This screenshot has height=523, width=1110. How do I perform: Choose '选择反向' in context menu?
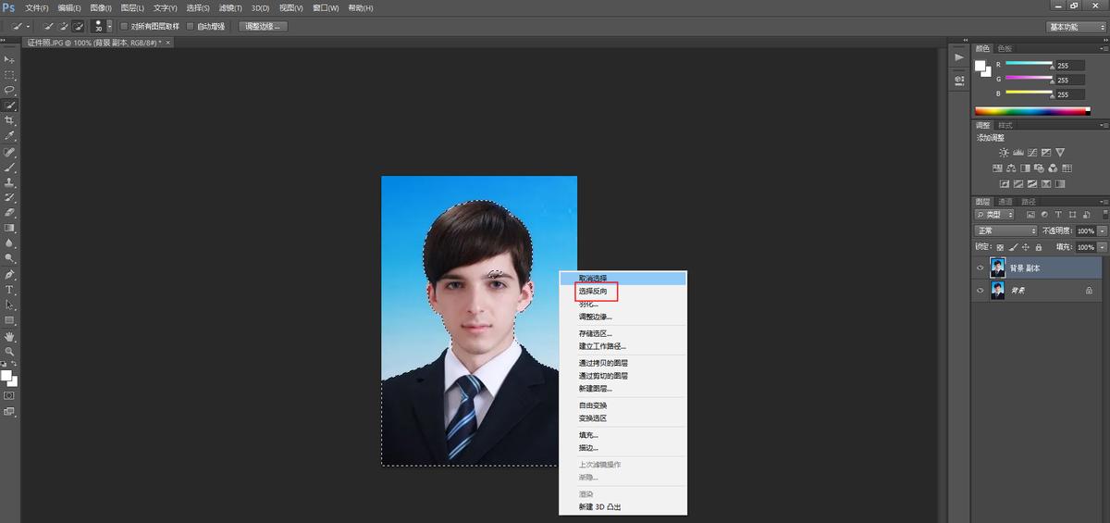(x=593, y=292)
